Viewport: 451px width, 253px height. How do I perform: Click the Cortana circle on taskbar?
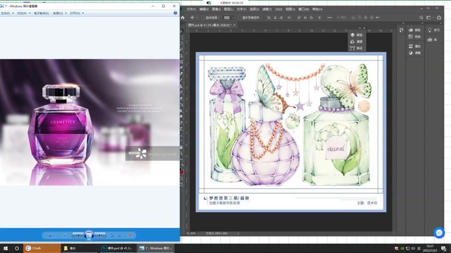[16, 248]
